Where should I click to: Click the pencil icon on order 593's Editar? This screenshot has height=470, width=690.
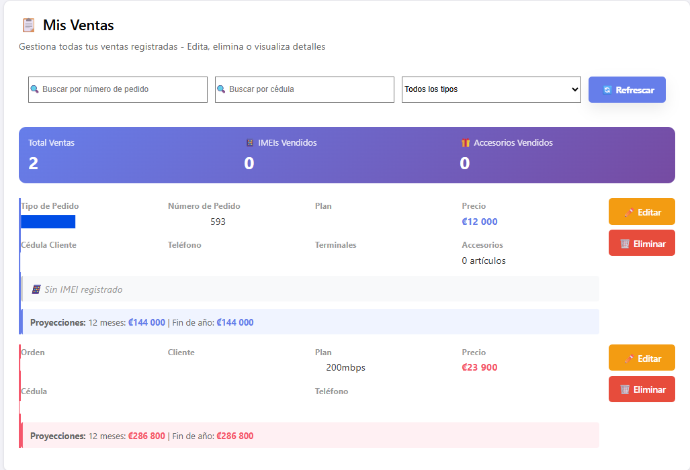tap(629, 212)
